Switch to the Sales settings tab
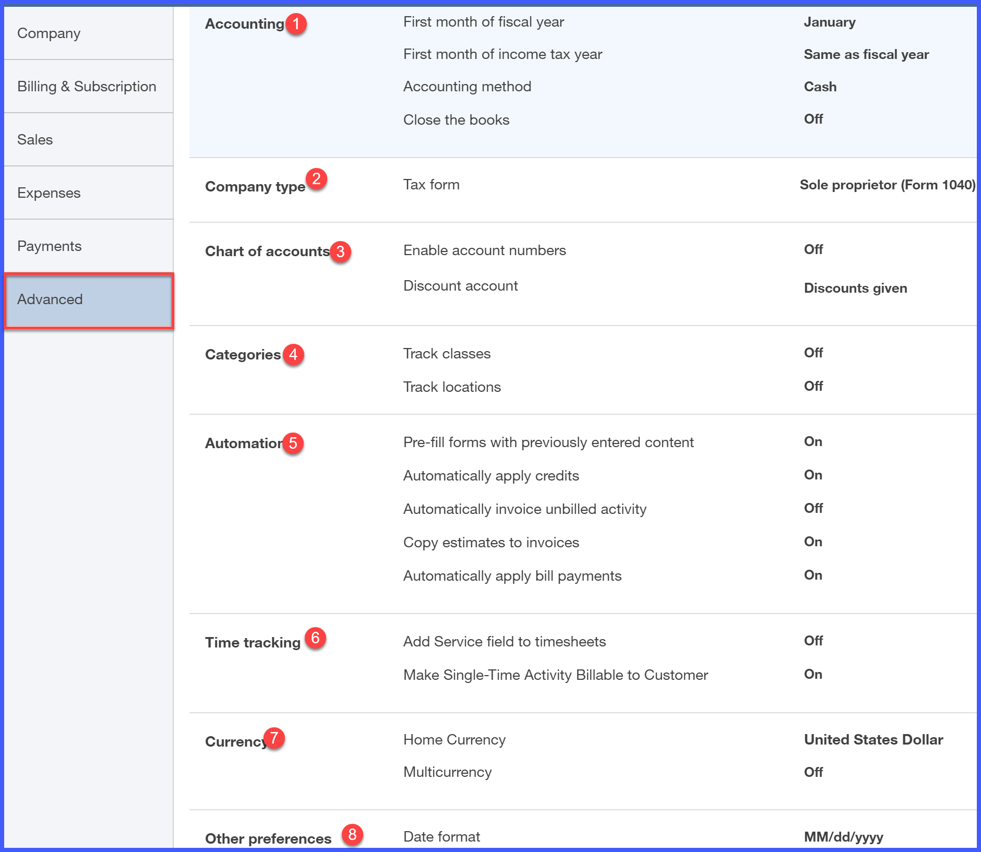 (34, 139)
